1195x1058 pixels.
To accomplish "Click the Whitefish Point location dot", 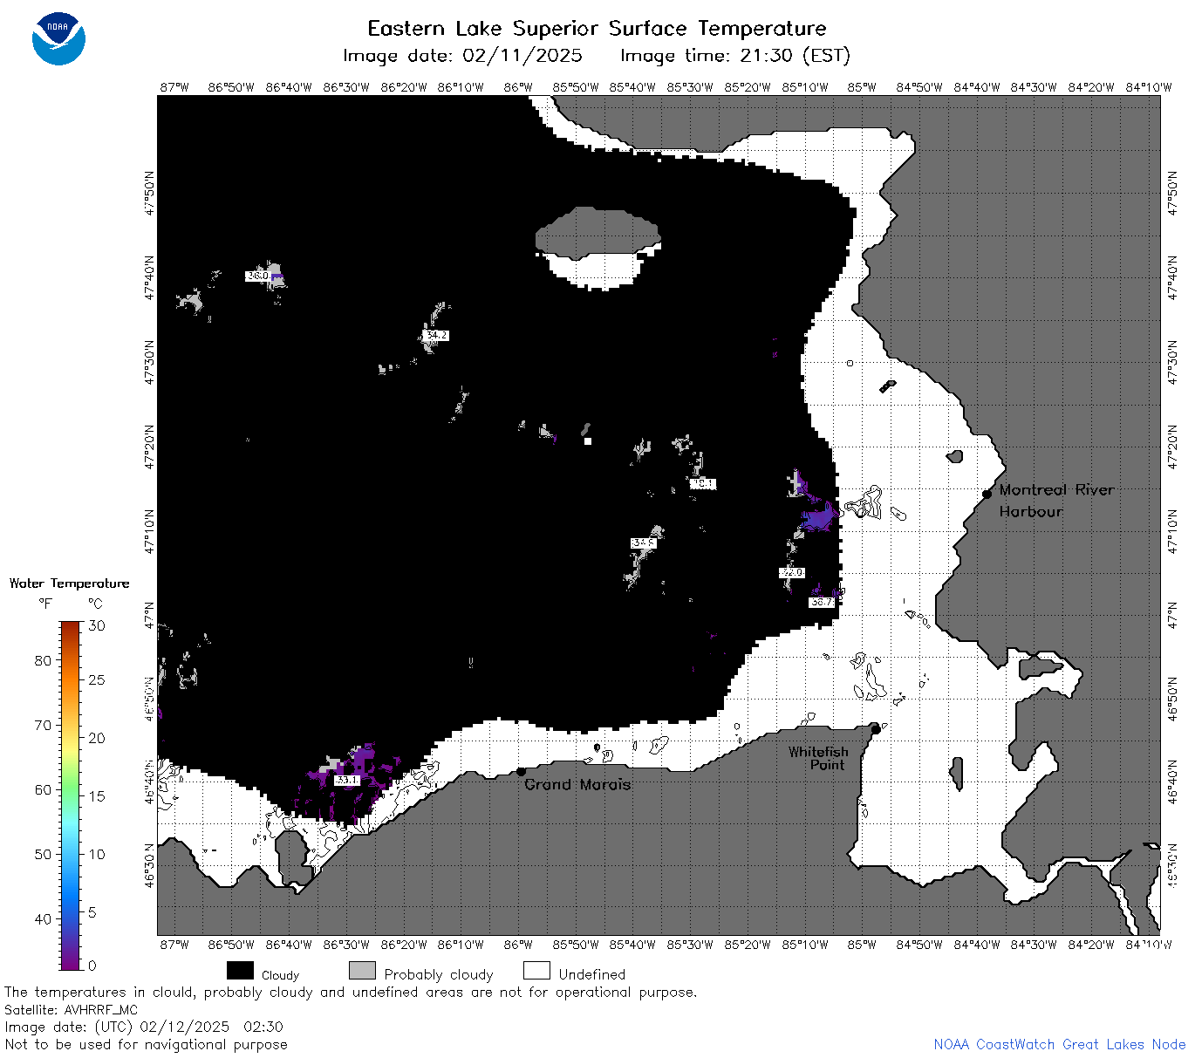I will click(x=875, y=729).
